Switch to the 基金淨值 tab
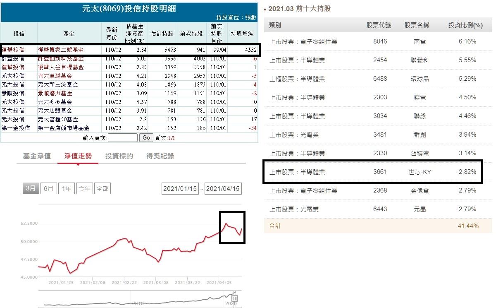Image resolution: width=503 pixels, height=308 pixels. (x=37, y=156)
